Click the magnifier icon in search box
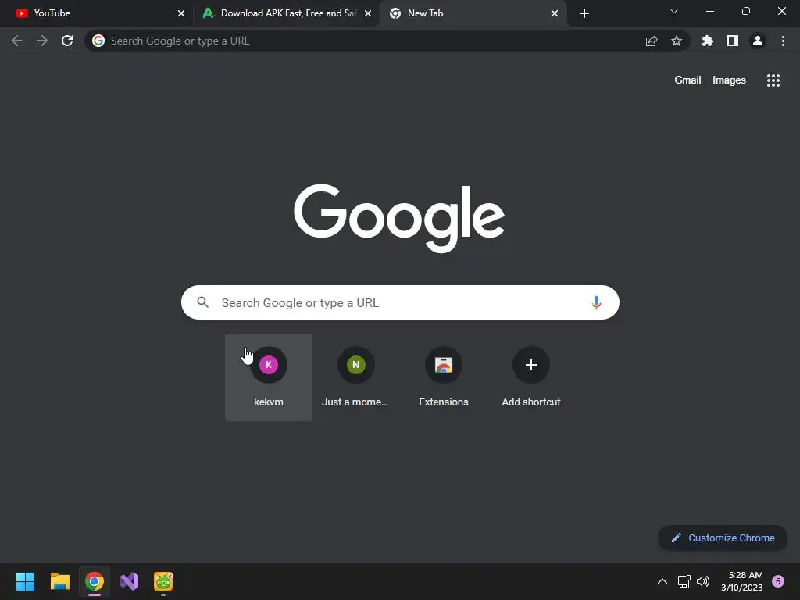 point(203,302)
